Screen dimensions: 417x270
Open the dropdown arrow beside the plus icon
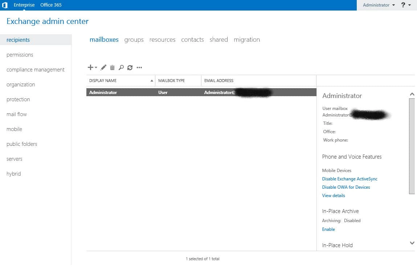(96, 67)
